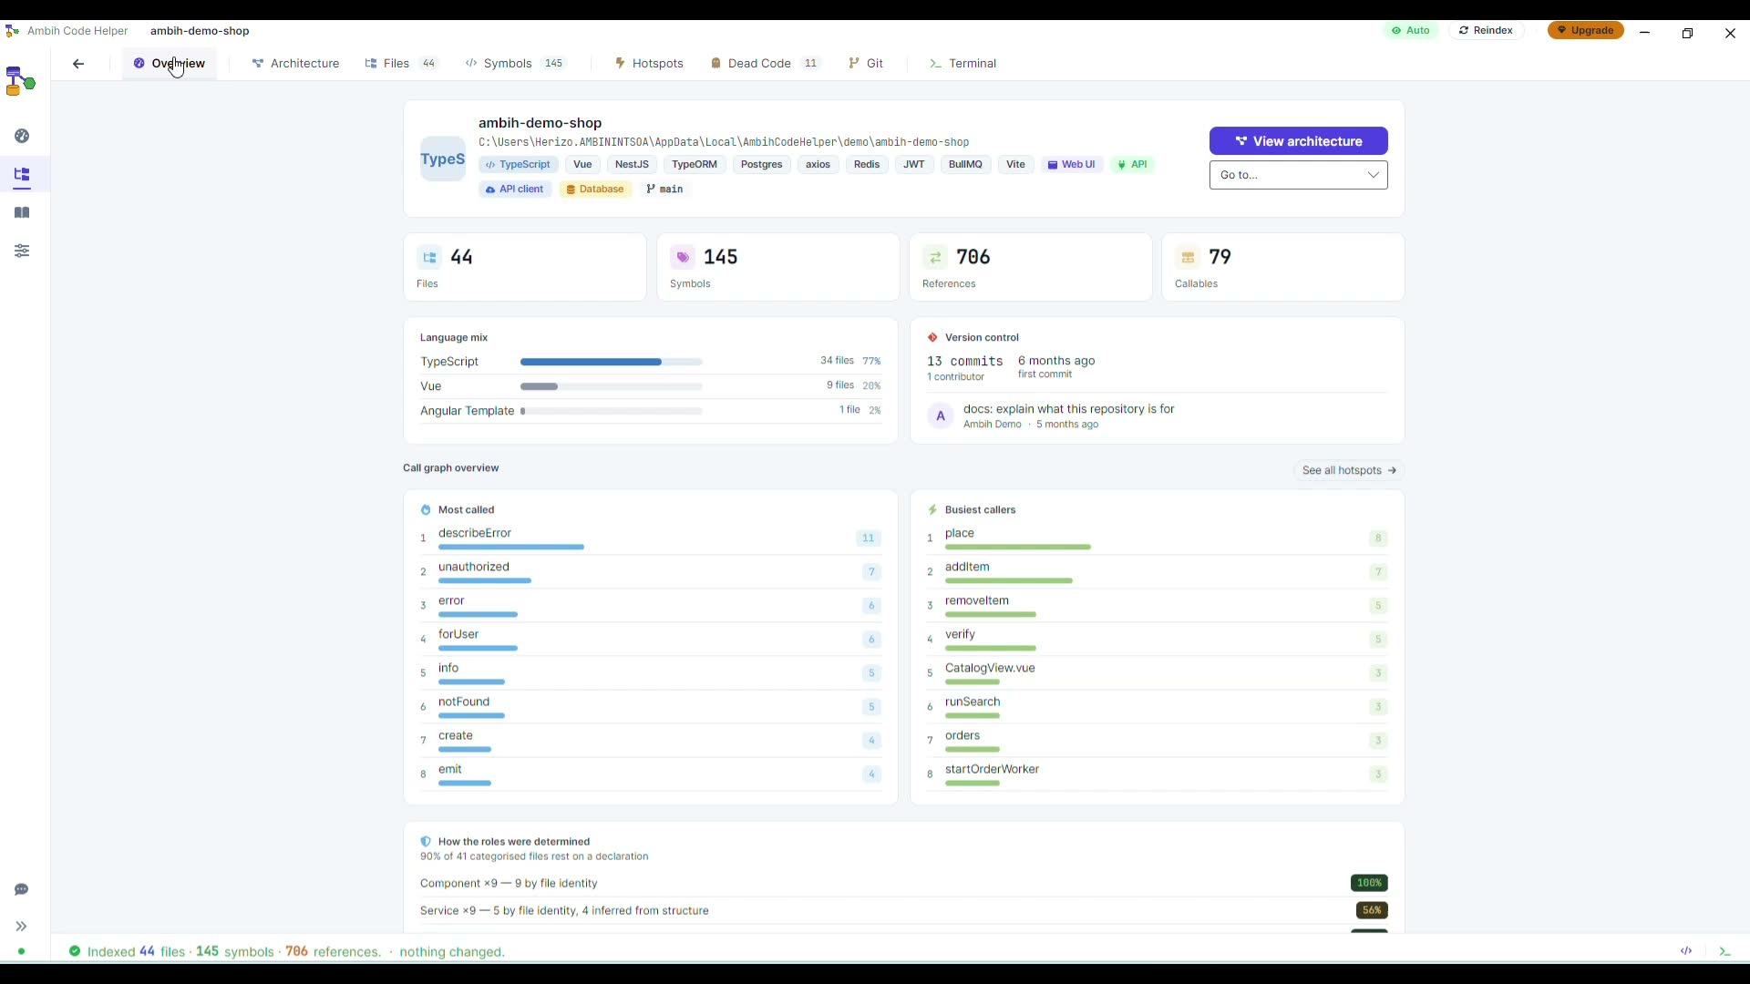Click the project path text
Viewport: 1750px width, 984px height.
(724, 142)
